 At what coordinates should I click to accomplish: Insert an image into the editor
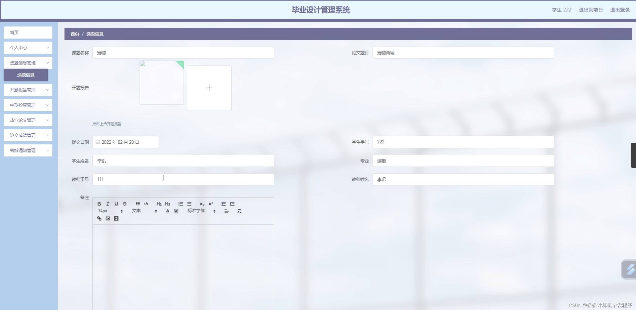[108, 218]
